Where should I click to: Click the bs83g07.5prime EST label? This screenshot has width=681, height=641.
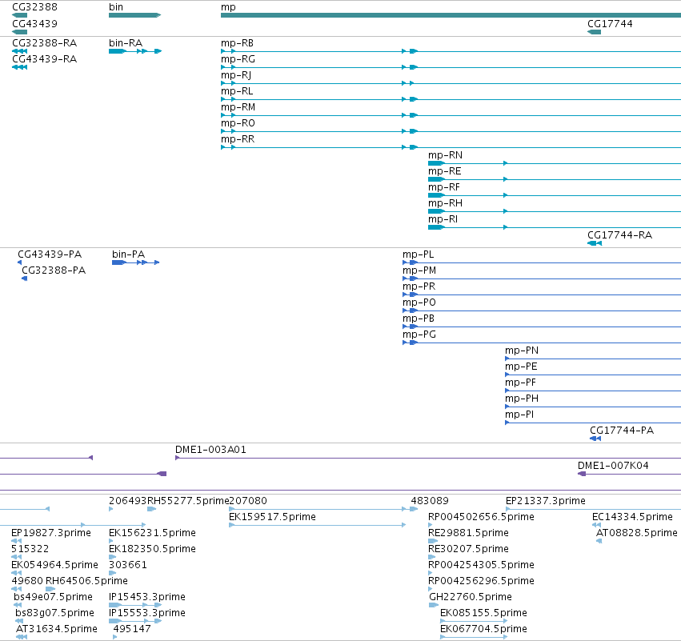click(54, 613)
